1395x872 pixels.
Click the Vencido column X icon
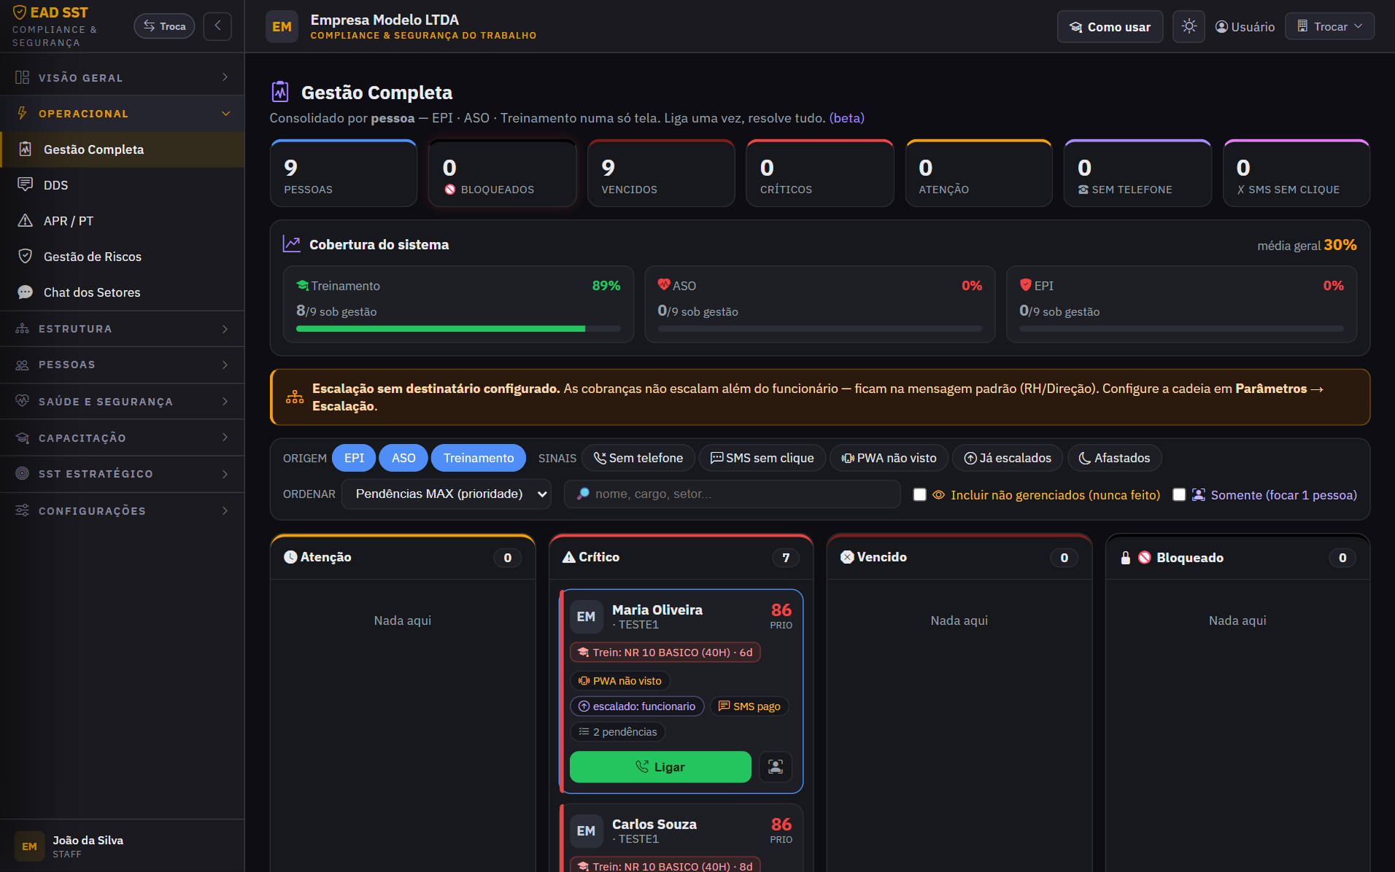pos(847,557)
